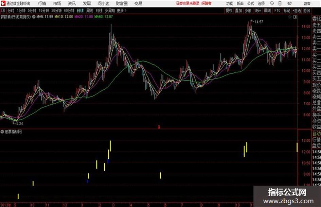Open the 功能 menu
The height and width of the screenshot is (207, 321).
coord(230,3)
